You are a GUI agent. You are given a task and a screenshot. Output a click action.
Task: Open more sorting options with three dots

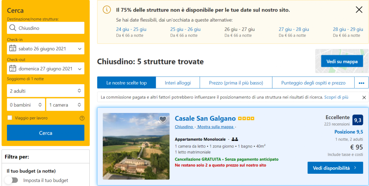tap(361, 83)
